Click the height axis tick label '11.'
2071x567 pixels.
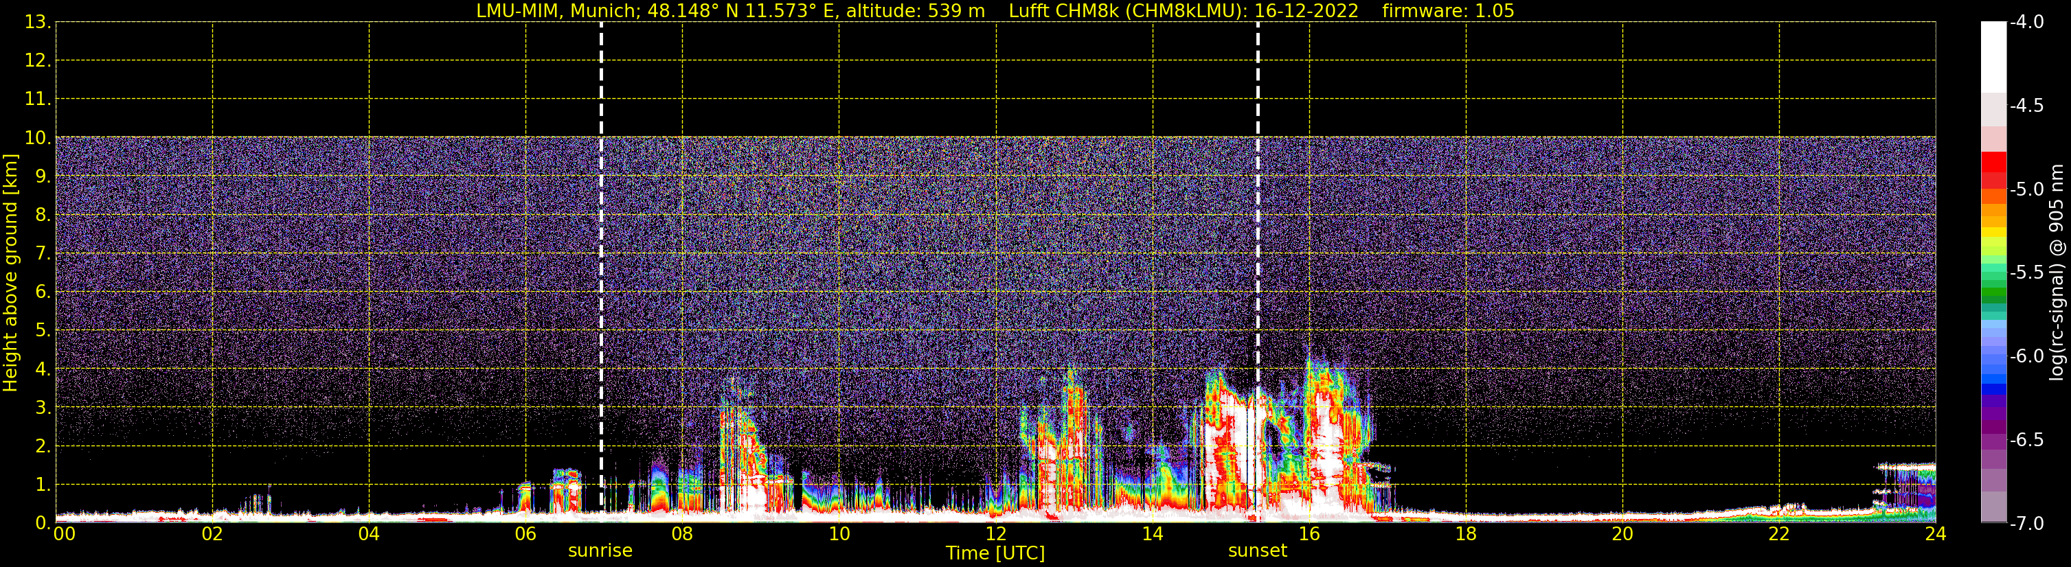pos(38,100)
